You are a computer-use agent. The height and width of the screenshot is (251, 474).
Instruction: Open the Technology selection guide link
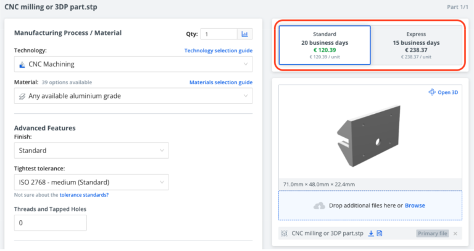click(x=218, y=50)
